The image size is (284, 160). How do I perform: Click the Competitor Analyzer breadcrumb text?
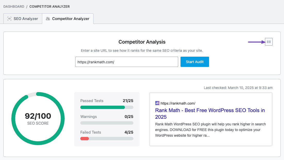point(49,6)
